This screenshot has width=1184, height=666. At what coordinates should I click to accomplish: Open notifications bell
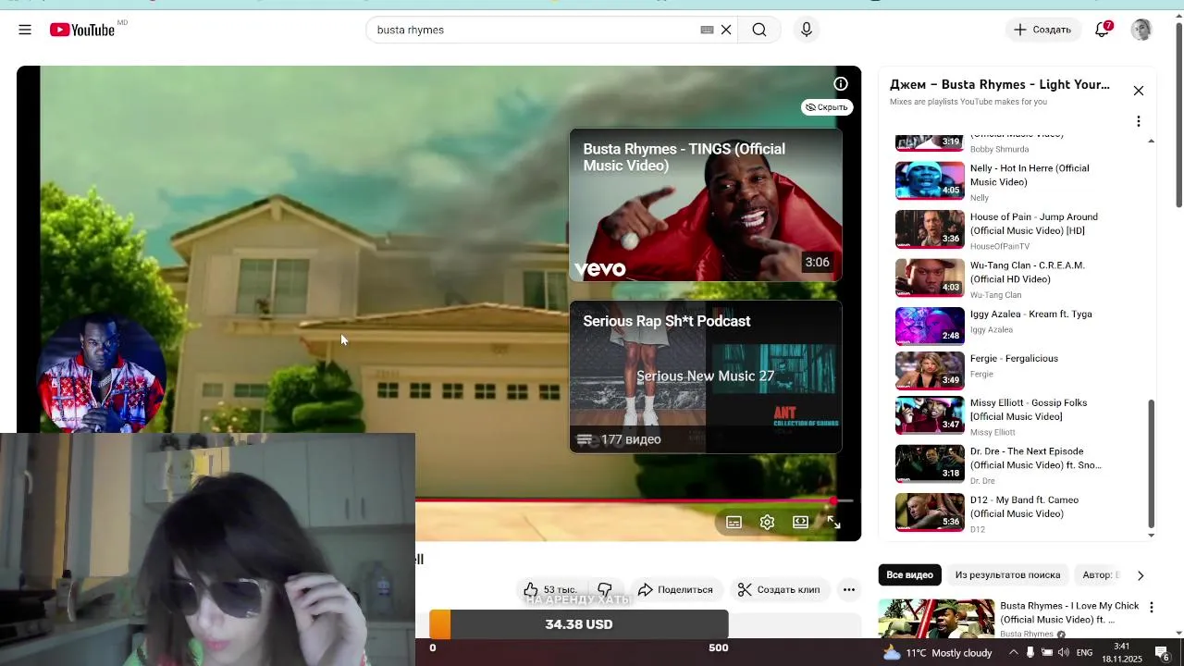coord(1102,30)
